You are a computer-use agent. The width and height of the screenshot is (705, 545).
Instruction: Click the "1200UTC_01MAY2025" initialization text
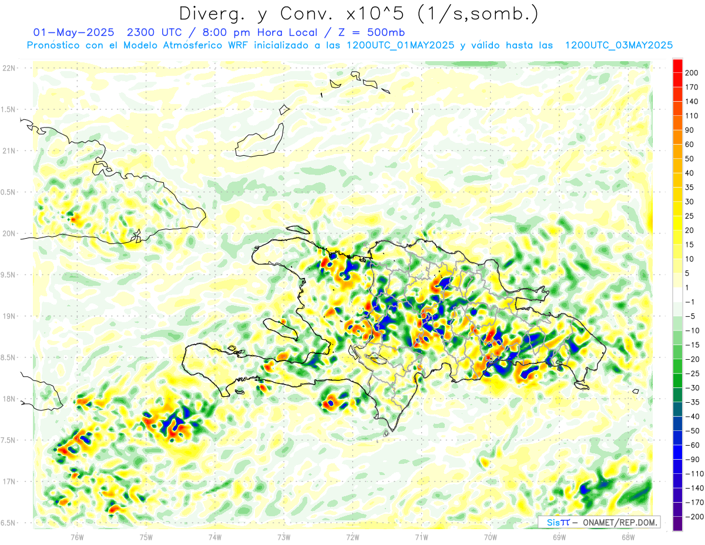pos(400,45)
